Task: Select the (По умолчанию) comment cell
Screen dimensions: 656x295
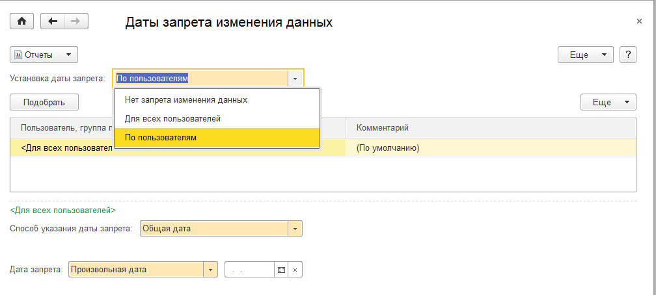Action: tap(388, 147)
